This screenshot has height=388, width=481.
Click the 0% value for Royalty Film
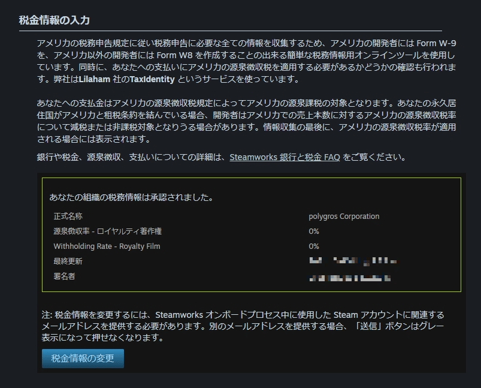tap(314, 246)
